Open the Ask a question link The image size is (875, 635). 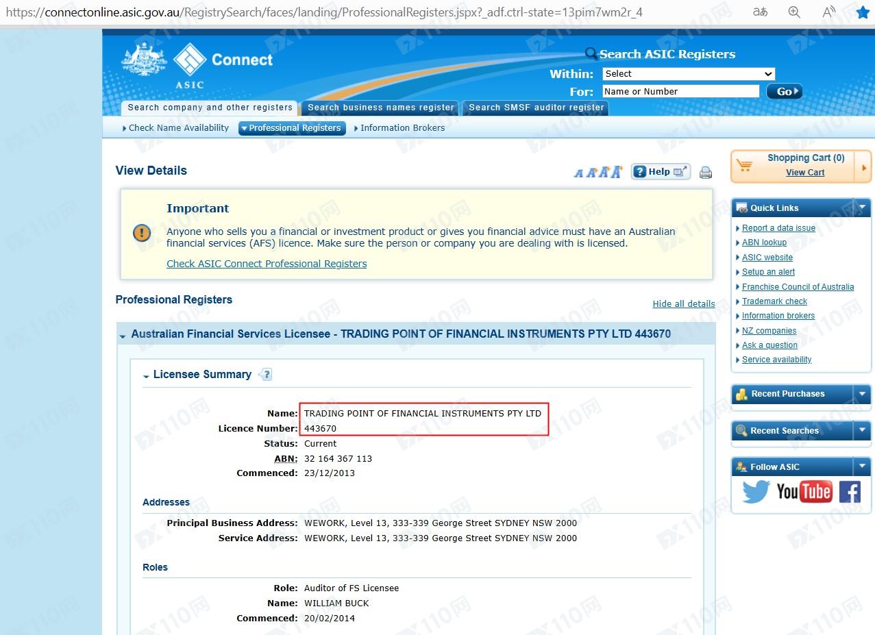click(x=769, y=345)
